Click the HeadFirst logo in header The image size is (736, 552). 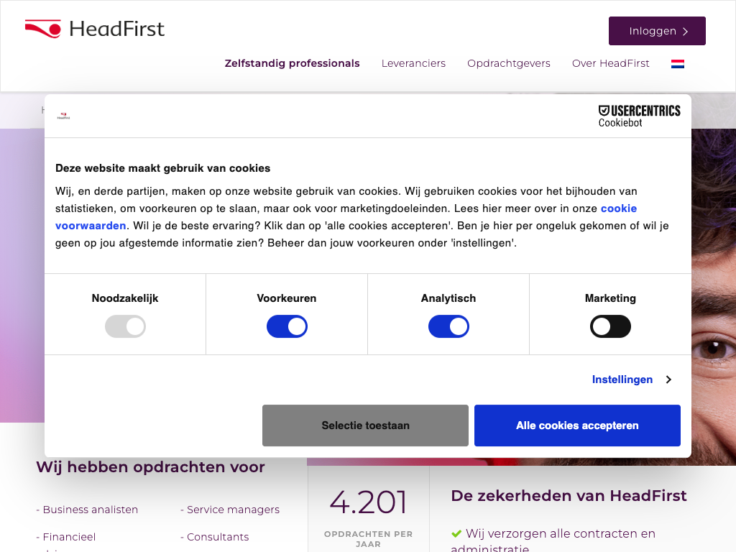(x=95, y=29)
